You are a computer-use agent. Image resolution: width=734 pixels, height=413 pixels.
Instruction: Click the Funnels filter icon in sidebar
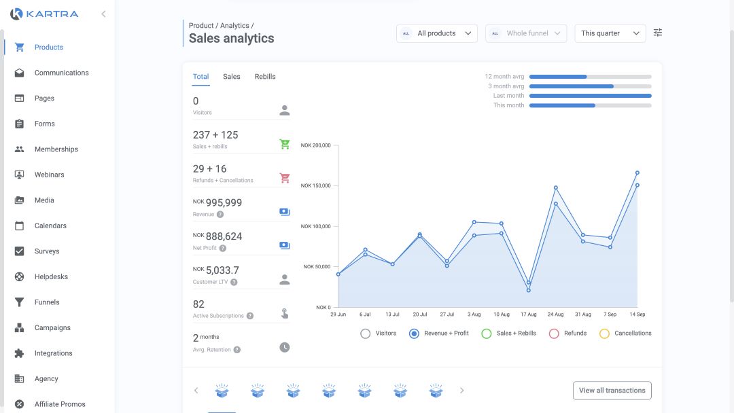20,302
